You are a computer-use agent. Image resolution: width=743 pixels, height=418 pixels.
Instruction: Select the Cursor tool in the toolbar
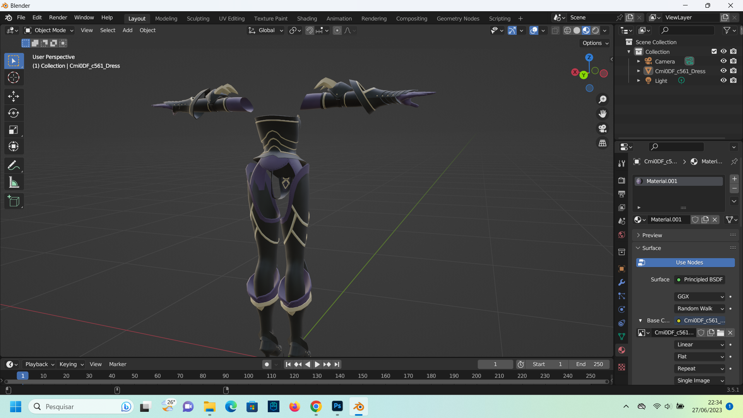(x=14, y=78)
